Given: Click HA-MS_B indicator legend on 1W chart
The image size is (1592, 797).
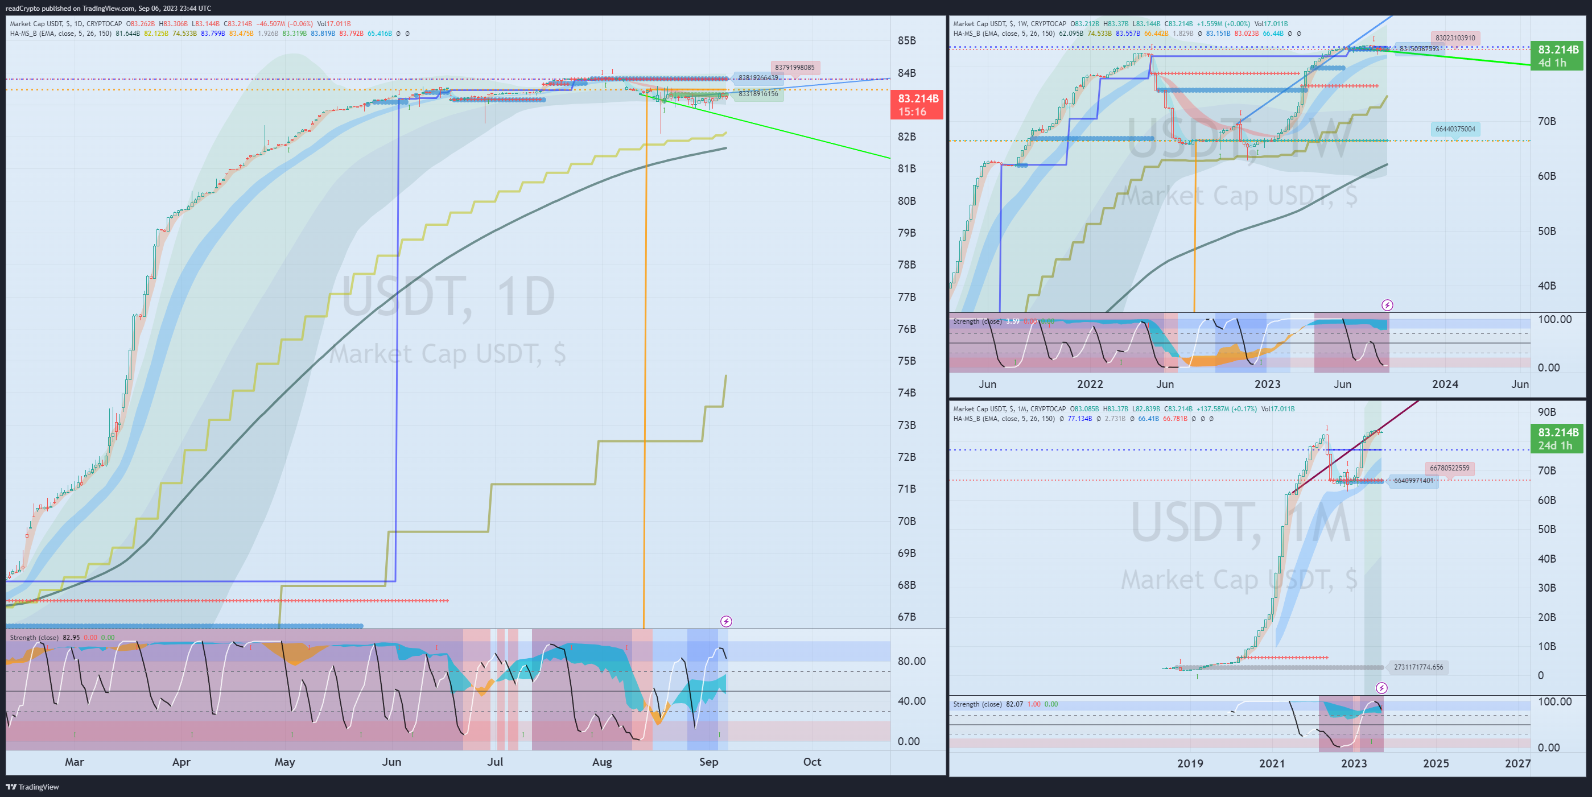Looking at the screenshot, I should click(1004, 34).
